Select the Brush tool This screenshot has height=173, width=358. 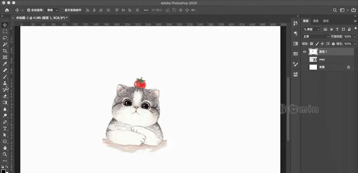5,77
